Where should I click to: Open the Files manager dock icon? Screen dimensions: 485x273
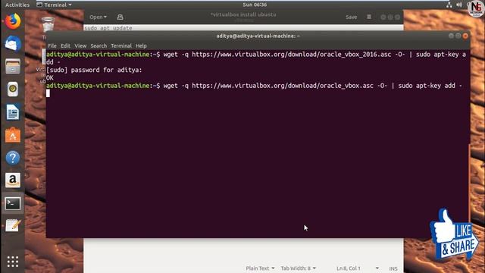click(x=13, y=66)
